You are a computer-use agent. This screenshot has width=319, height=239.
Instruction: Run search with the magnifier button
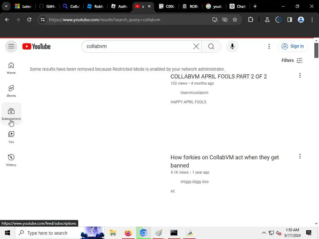[211, 46]
